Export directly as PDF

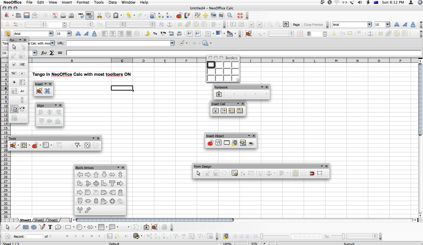55,15
